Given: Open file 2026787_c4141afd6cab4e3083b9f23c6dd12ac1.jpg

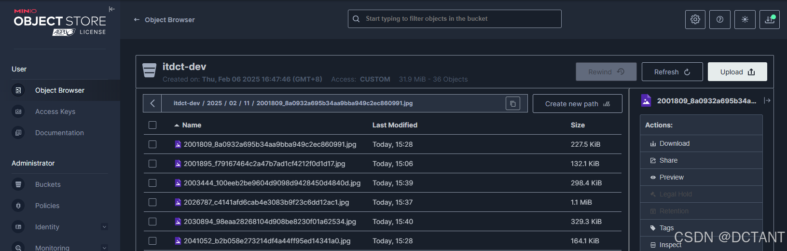Looking at the screenshot, I should pos(266,202).
